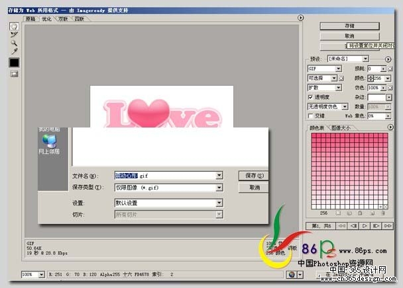Image resolution: width=403 pixels, height=288 pixels.
Task: Open the 100% zoom level dropdown at bottom left
Action: point(41,275)
